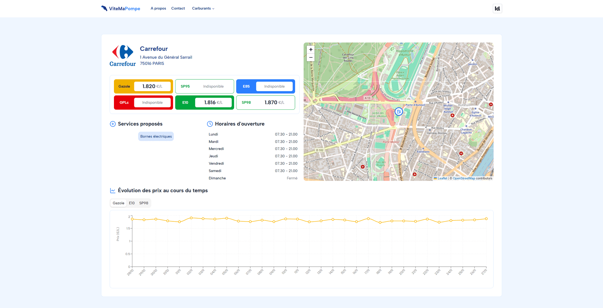
Task: Click the clock icon beside Horaires d'ouverture
Action: [x=210, y=124]
